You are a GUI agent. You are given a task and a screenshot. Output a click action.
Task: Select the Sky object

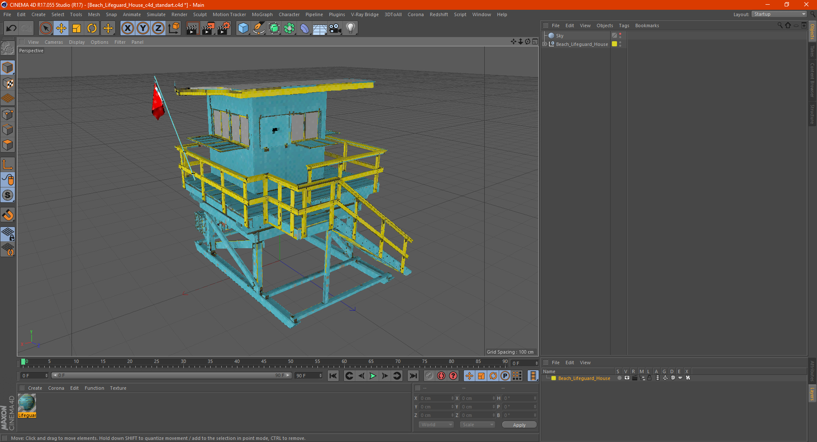pyautogui.click(x=559, y=36)
